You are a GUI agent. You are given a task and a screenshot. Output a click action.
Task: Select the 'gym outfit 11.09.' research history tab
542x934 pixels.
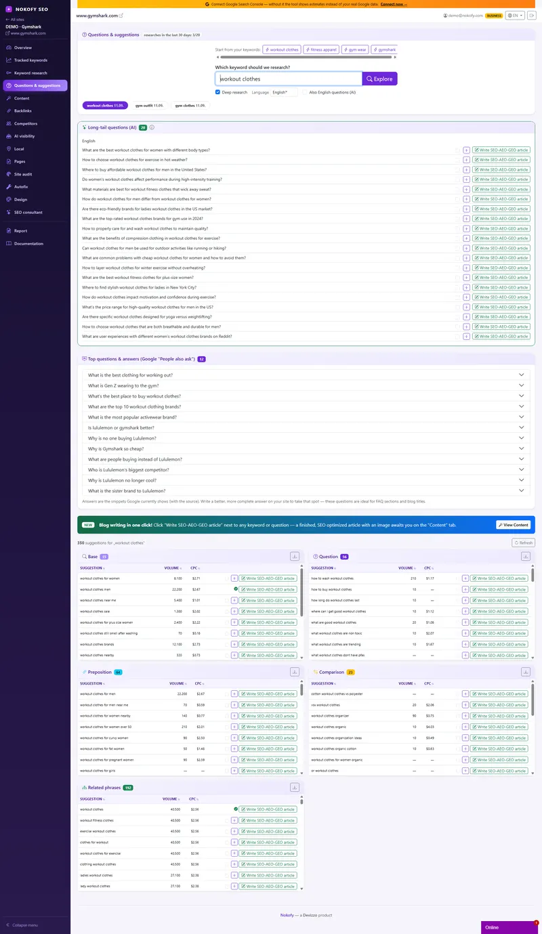coord(149,106)
